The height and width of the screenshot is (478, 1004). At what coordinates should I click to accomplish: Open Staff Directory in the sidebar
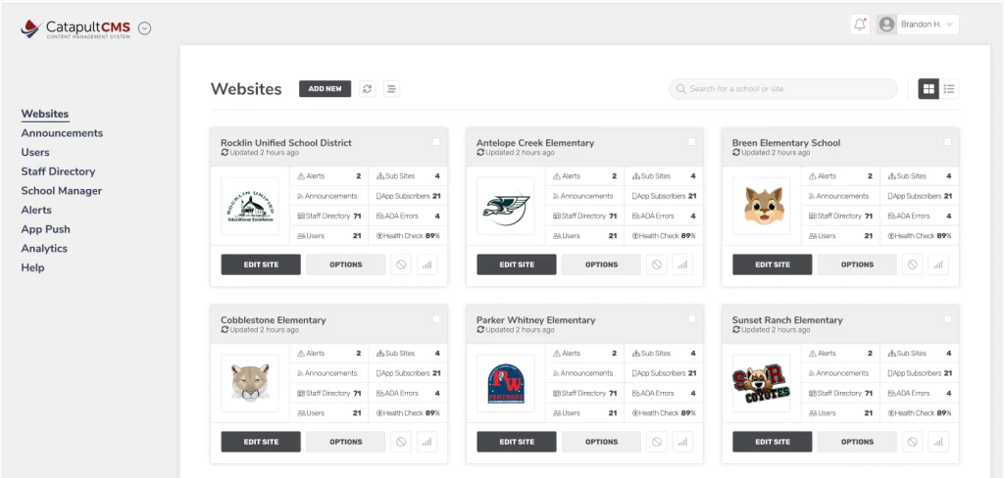(x=58, y=171)
